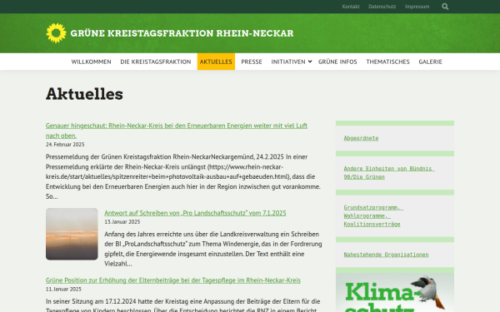Viewport: 500px width, 312px height.
Task: Open Antwort auf Schreiben Pro Landschaftsschutz article
Action: 195,213
